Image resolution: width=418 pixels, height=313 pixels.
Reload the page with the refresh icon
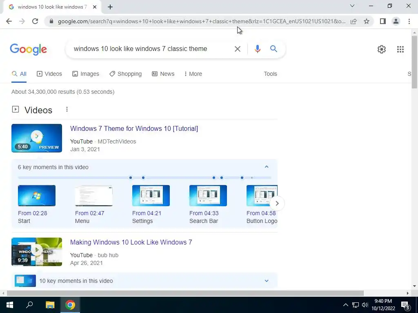tap(35, 21)
